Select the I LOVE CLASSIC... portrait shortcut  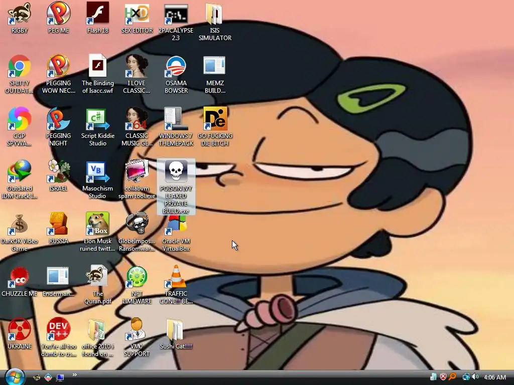click(137, 67)
